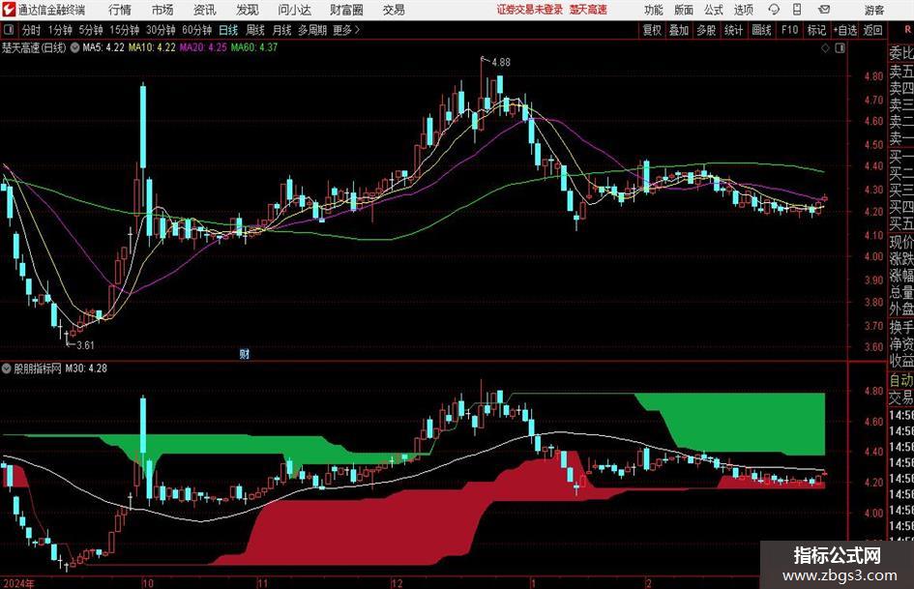
Task: Select the 日线 daily period tab
Action: click(x=228, y=30)
